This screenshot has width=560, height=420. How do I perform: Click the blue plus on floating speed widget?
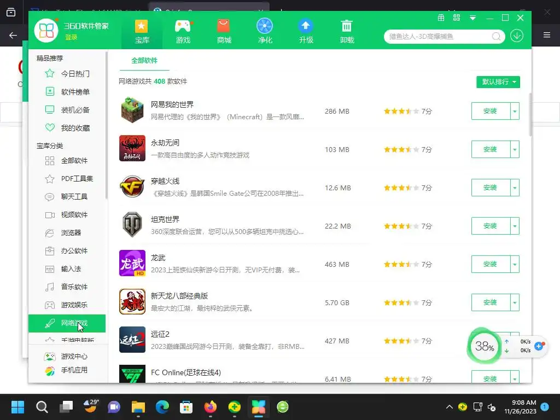click(x=539, y=346)
